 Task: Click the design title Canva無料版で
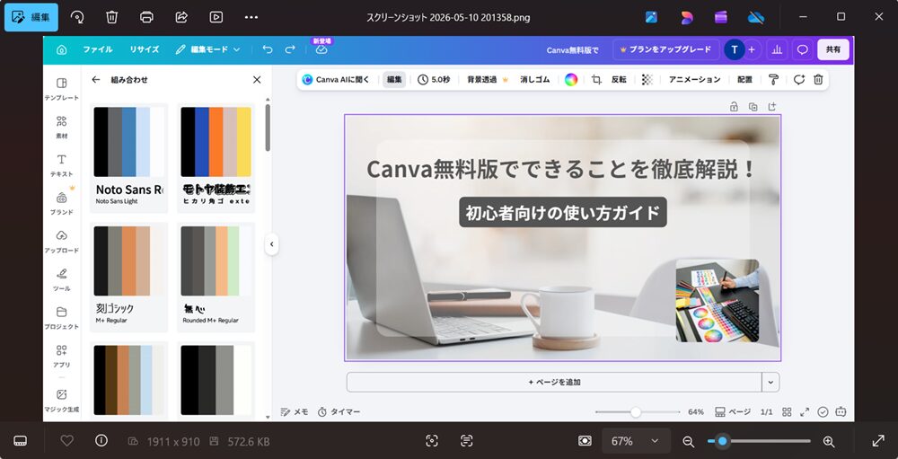[x=572, y=50]
